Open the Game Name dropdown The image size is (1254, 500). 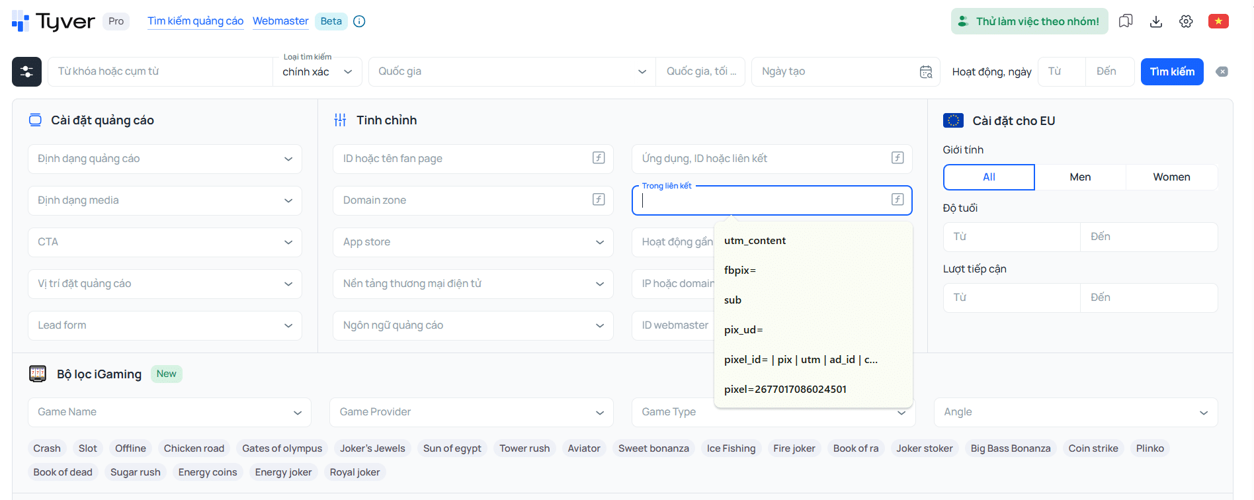pyautogui.click(x=169, y=412)
